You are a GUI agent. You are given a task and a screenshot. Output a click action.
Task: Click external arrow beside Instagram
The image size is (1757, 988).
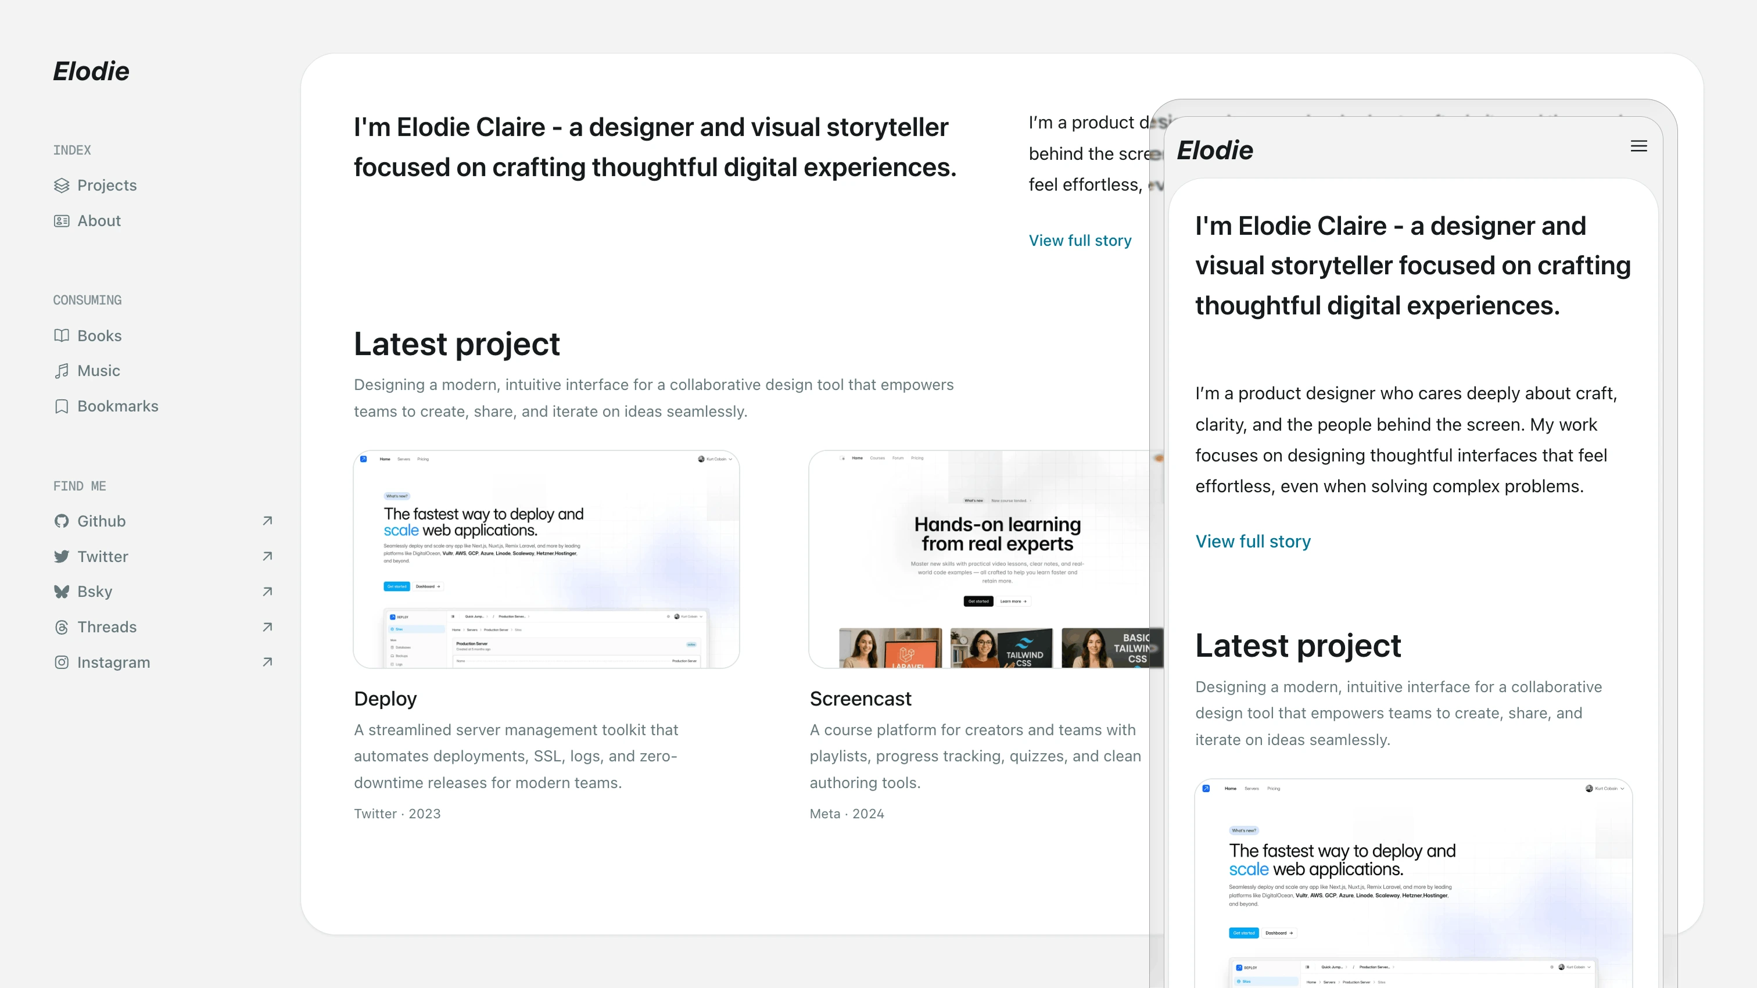pyautogui.click(x=267, y=663)
